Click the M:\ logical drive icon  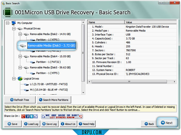pyautogui.click(x=26, y=90)
